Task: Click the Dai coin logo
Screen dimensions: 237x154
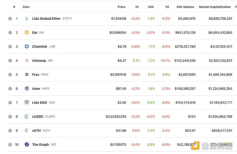Action: (26, 32)
